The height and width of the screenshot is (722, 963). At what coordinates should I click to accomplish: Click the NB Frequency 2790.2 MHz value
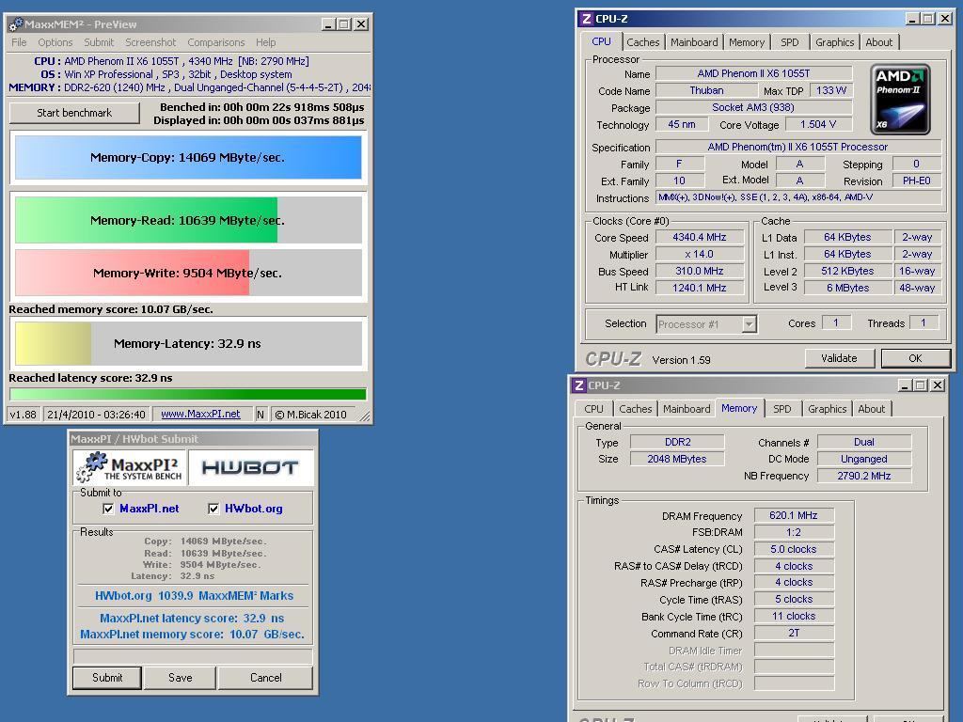864,476
